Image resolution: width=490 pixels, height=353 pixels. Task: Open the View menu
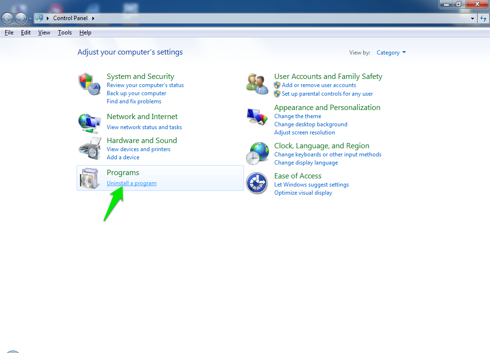coord(44,33)
